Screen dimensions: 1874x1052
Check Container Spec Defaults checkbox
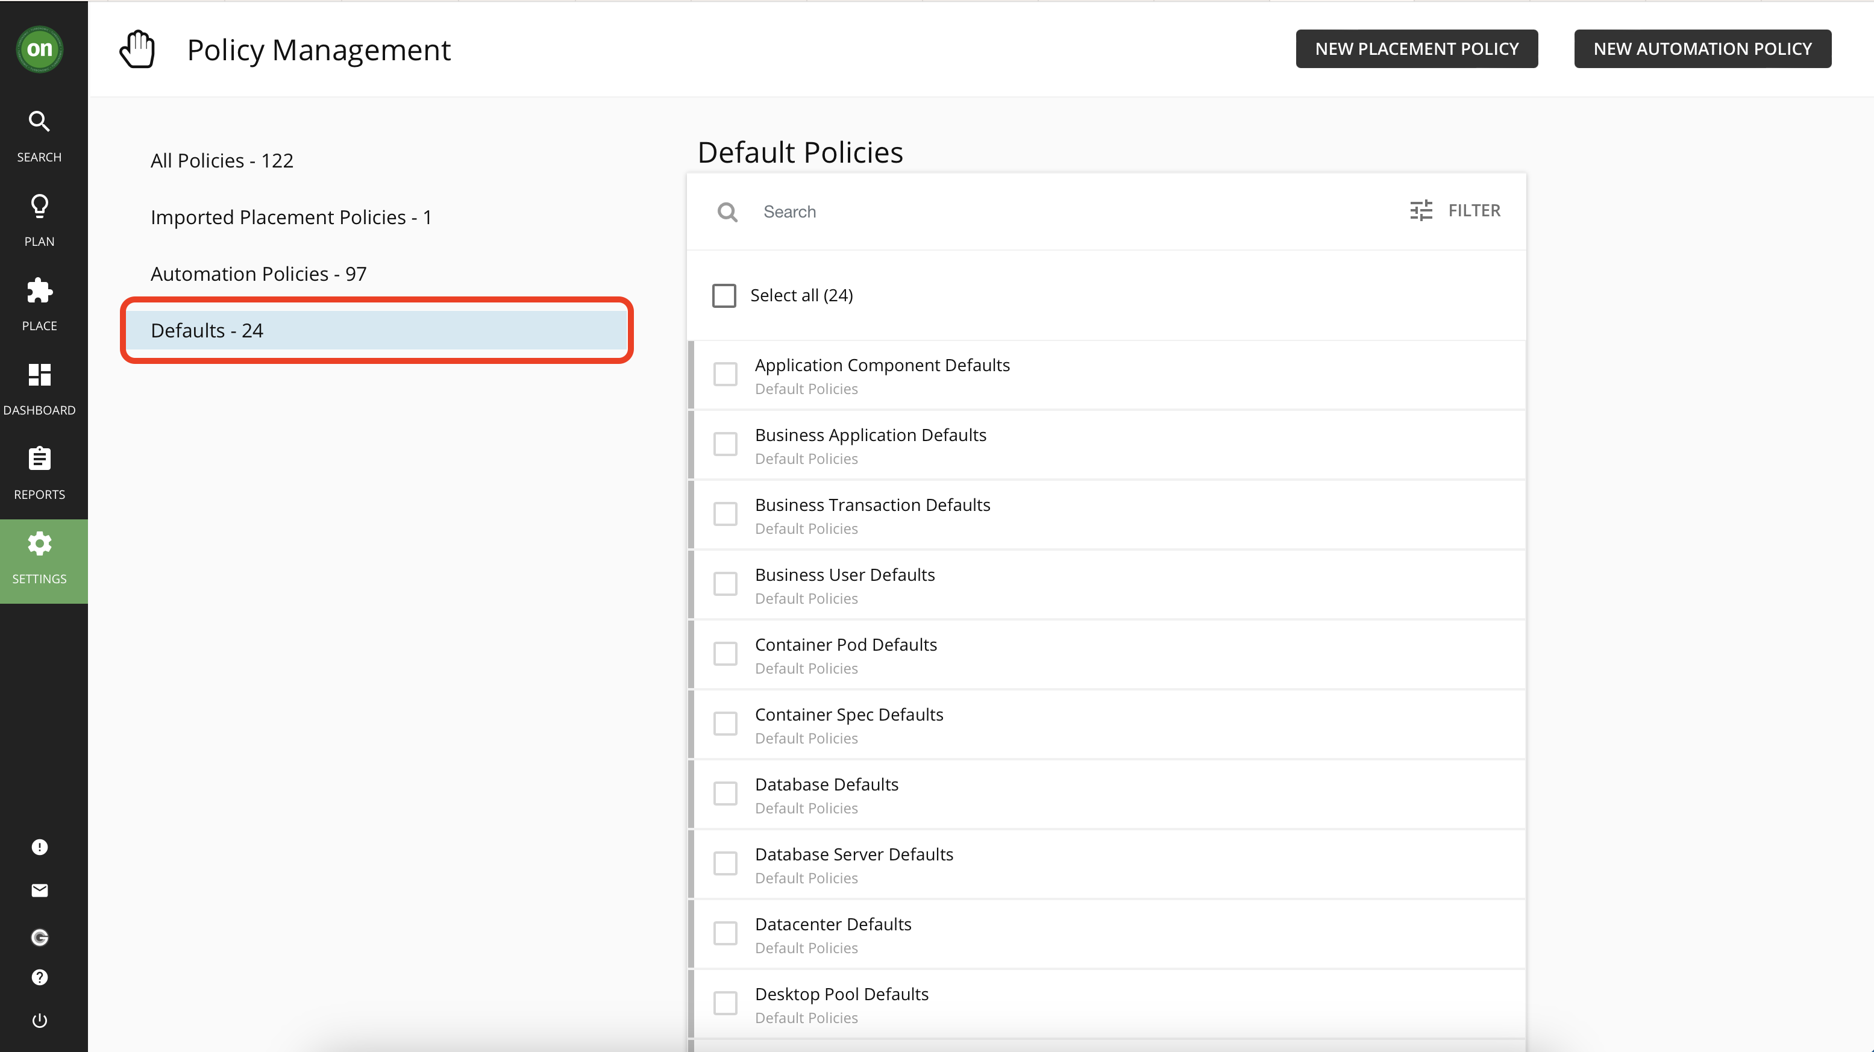[x=725, y=723]
